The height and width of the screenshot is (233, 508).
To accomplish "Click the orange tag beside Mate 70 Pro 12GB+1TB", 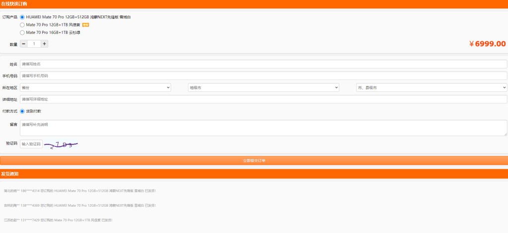I will pyautogui.click(x=85, y=24).
